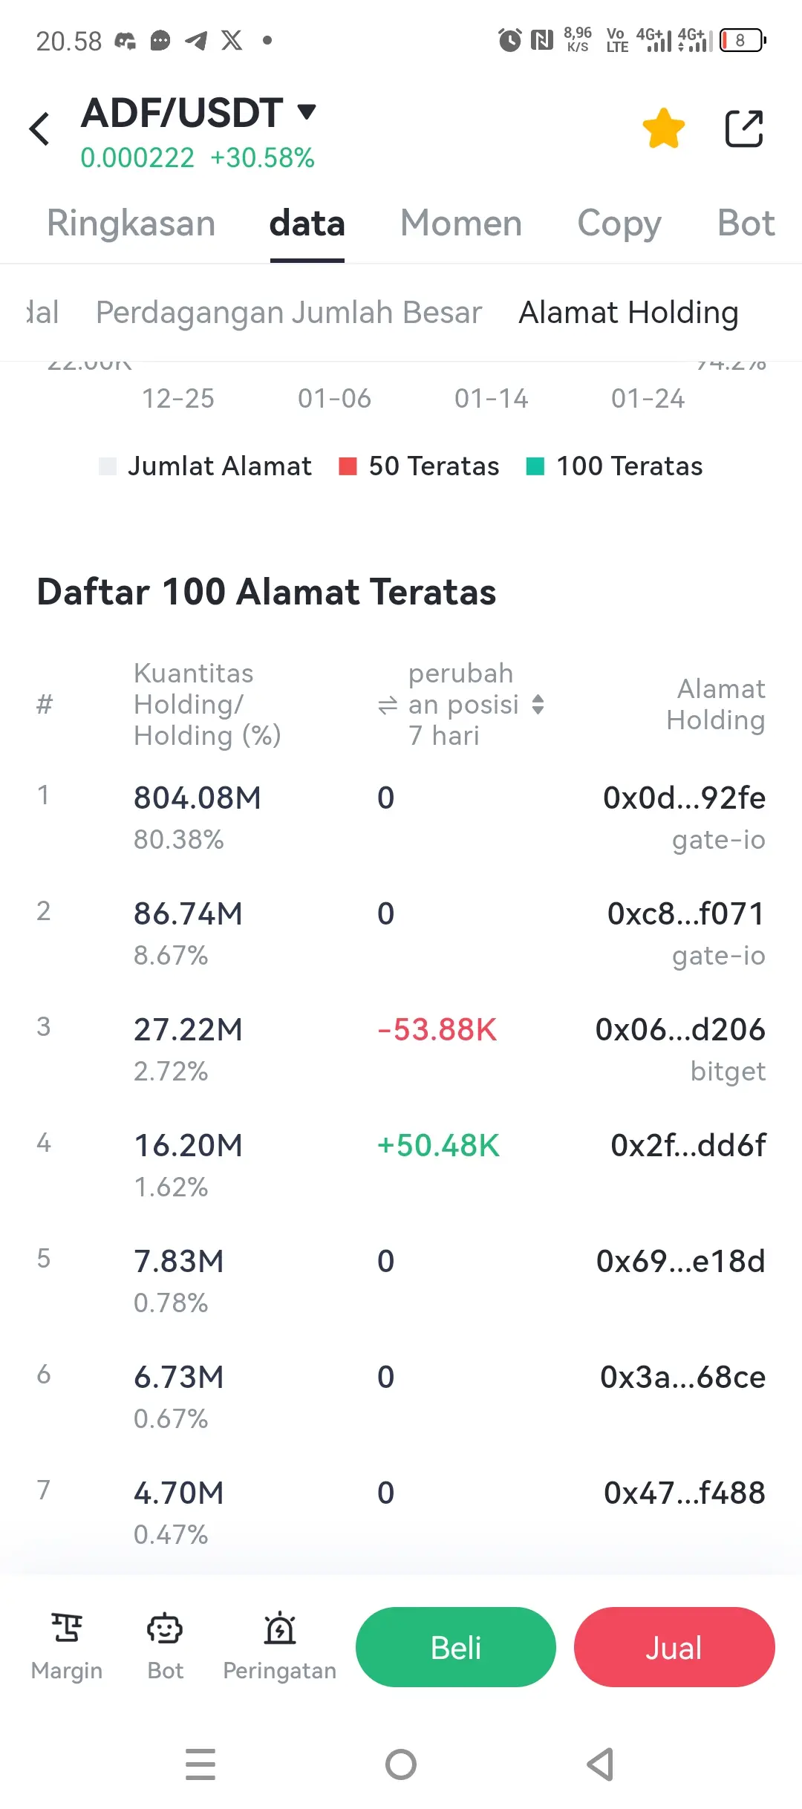Select the Copy tab
Image resolution: width=802 pixels, height=1809 pixels.
[x=619, y=224]
